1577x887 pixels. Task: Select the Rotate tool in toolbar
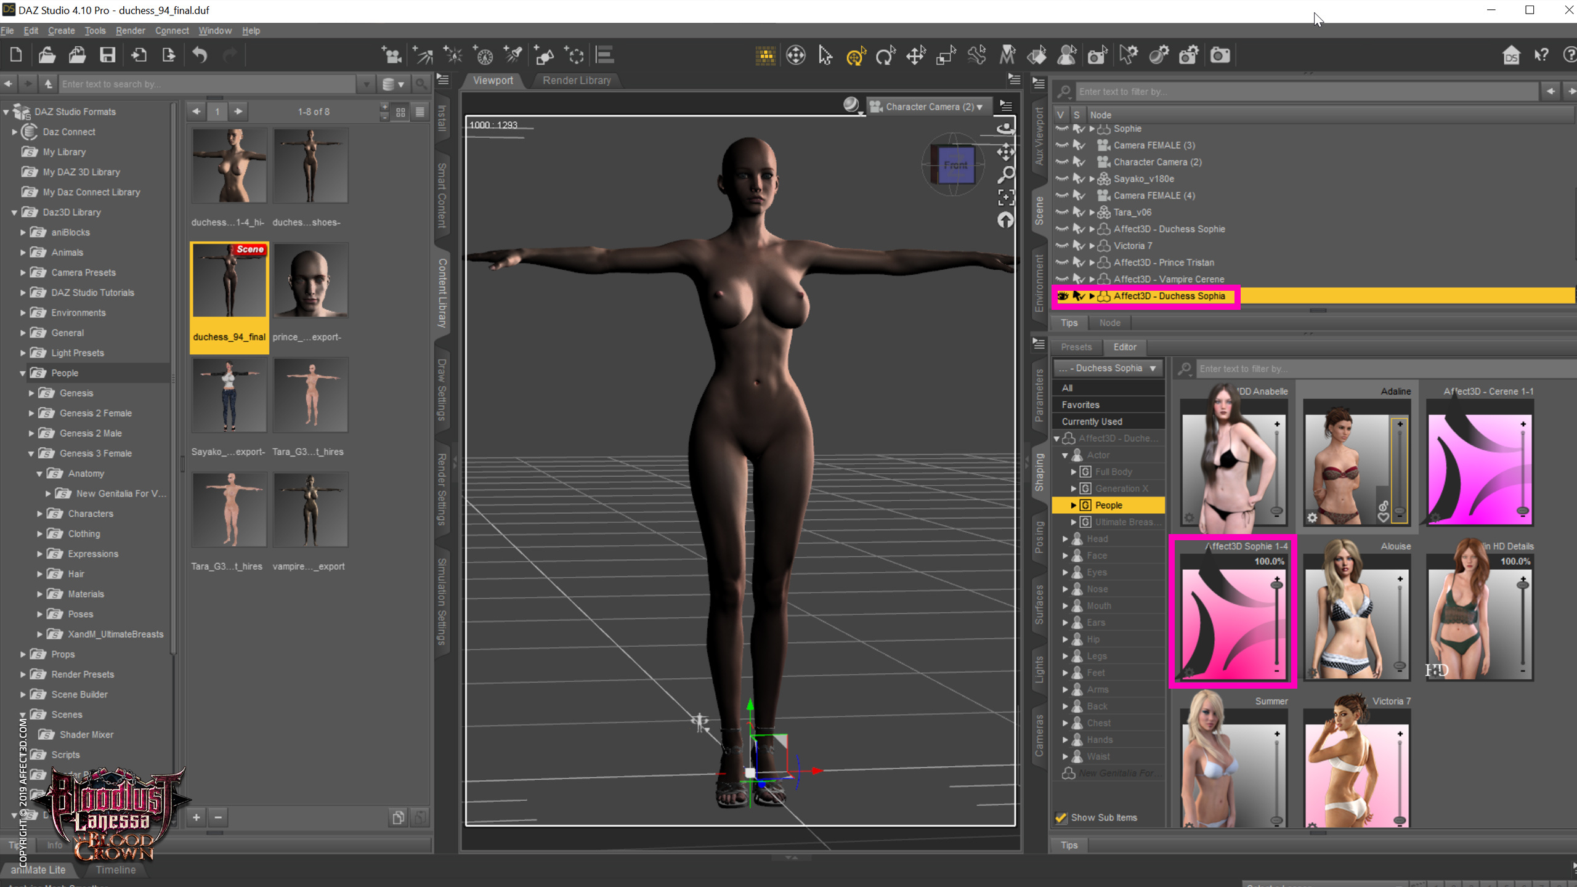(886, 55)
